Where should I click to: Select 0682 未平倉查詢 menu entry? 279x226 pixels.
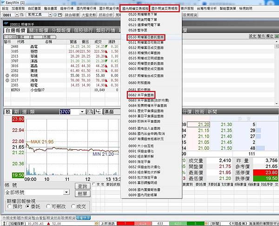pos(141,95)
